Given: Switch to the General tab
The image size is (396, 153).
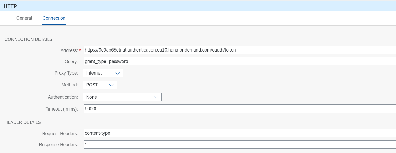Looking at the screenshot, I should point(24,18).
